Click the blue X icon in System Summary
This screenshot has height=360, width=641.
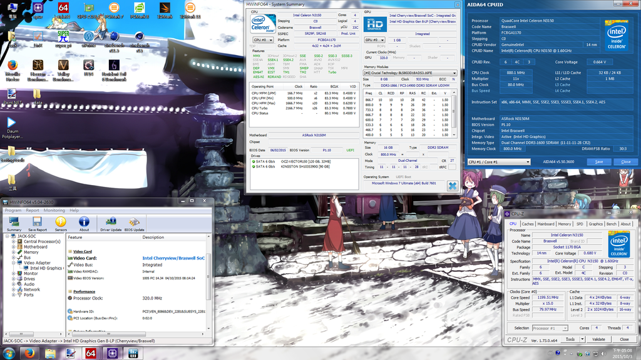[x=452, y=186]
